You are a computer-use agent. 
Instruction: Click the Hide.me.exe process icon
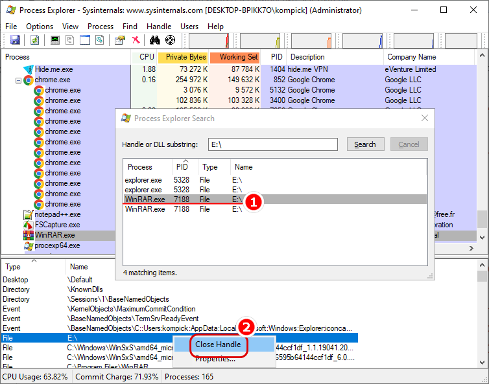coord(29,69)
